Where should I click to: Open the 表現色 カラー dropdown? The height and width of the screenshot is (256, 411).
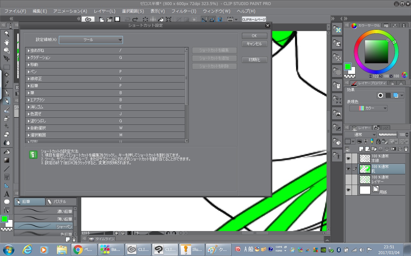coord(368,108)
